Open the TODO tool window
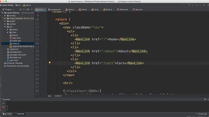Viewport: 209px width, 117px height. point(7,114)
